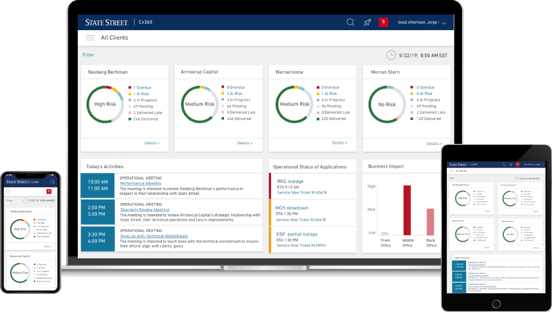Screen dimensions: 552x323
Task: Tap the search icon on the phone header
Action: tap(52, 182)
